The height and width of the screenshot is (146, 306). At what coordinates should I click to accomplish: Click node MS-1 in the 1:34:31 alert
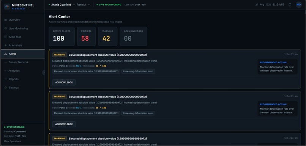79,108
